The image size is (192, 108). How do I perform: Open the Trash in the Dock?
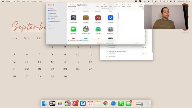147,103
